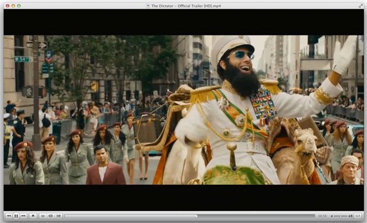
Task: Seek to an unplayed section of the progress bar
Action: pos(256,216)
